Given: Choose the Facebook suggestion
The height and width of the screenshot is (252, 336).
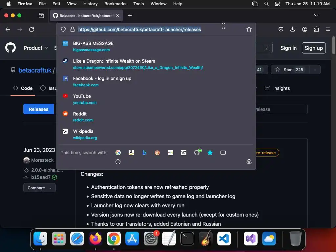Looking at the screenshot, I should tap(156, 81).
